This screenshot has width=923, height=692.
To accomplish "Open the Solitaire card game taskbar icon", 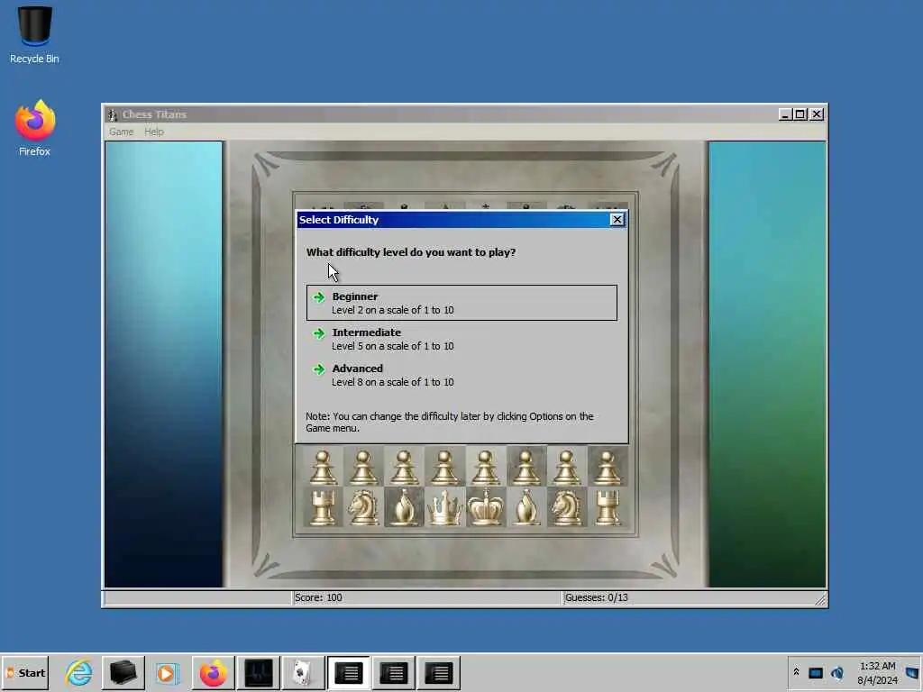I will 303,672.
